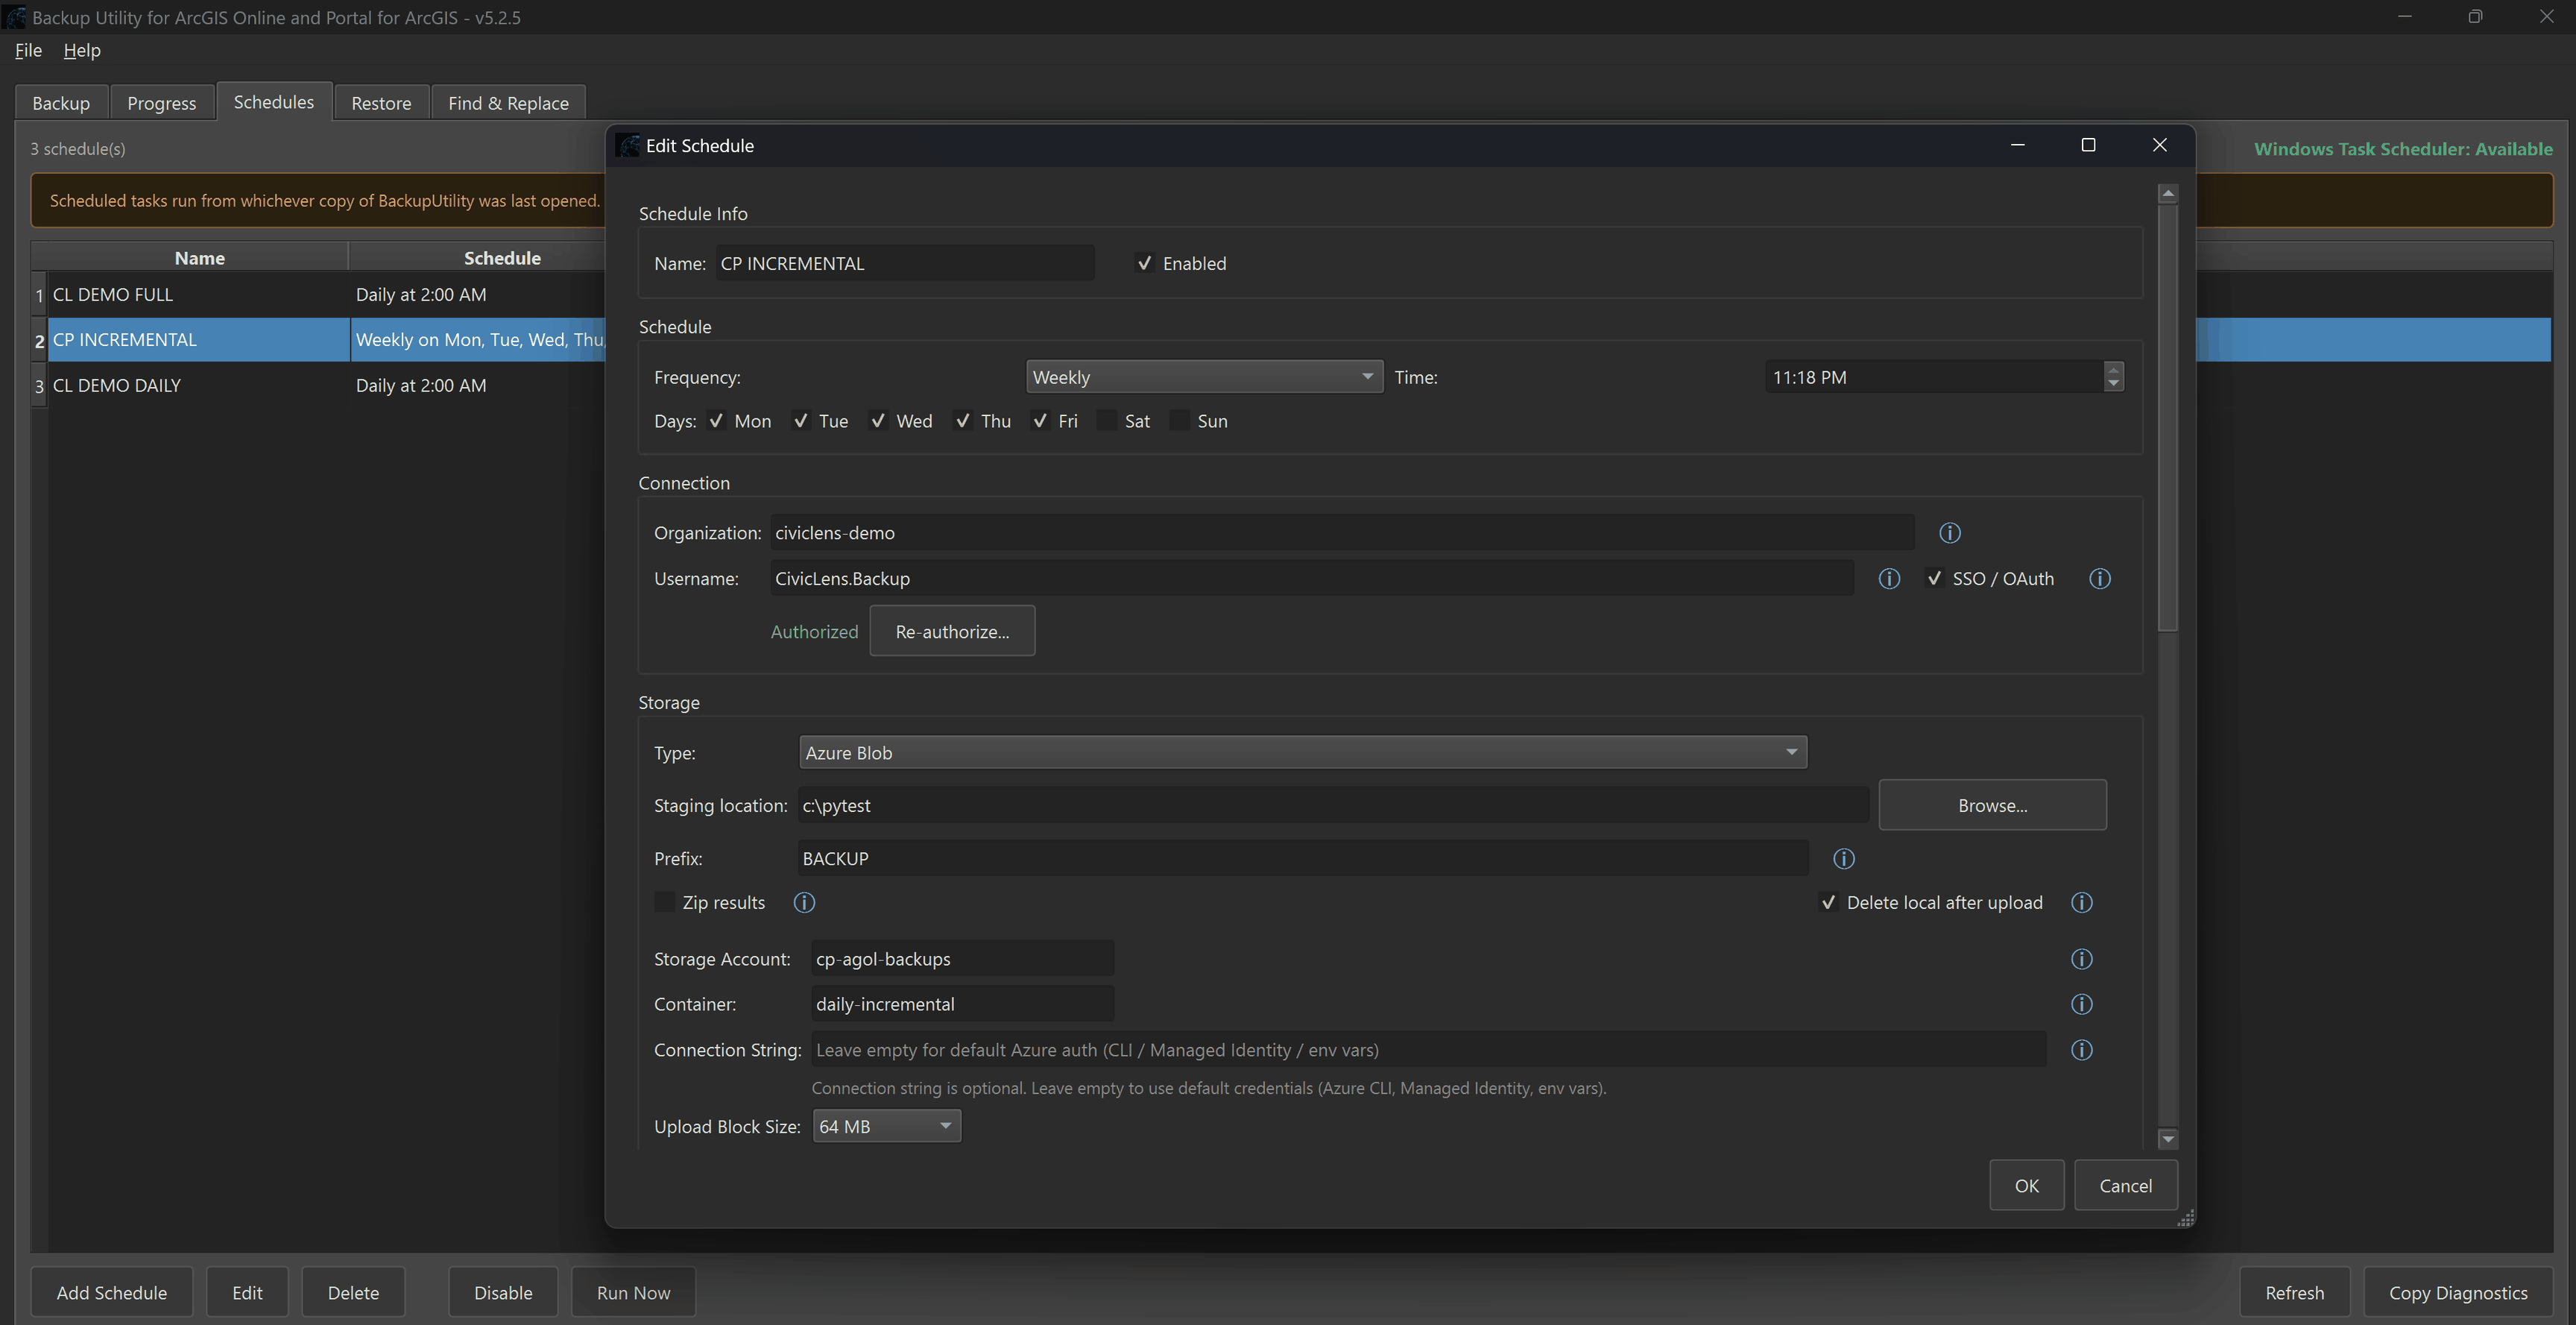Click the Browse button for staging location
2576x1325 pixels.
pos(1992,806)
